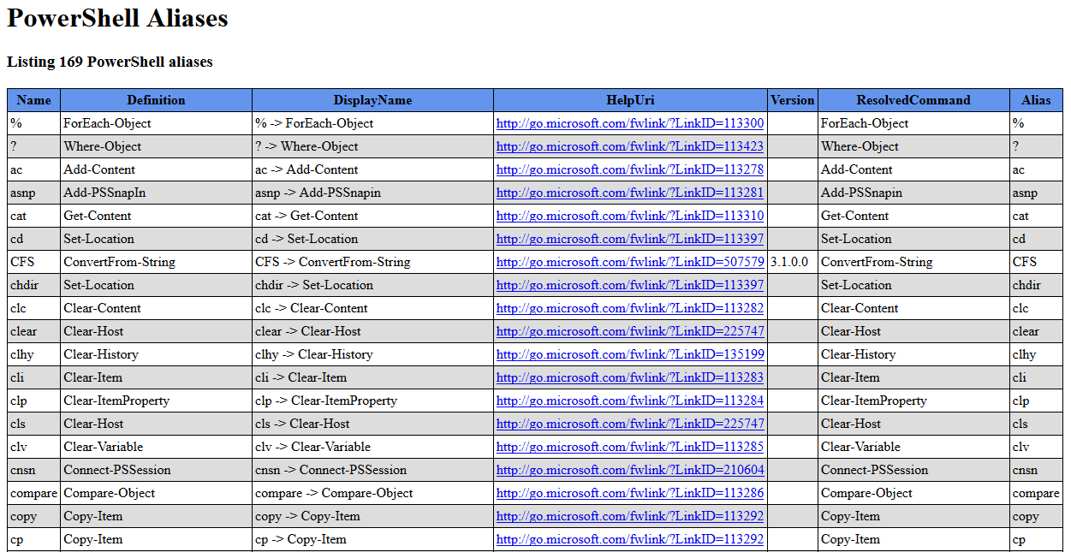Open help link ending in LinkID=113286
Image resolution: width=1071 pixels, height=552 pixels.
pyautogui.click(x=630, y=493)
